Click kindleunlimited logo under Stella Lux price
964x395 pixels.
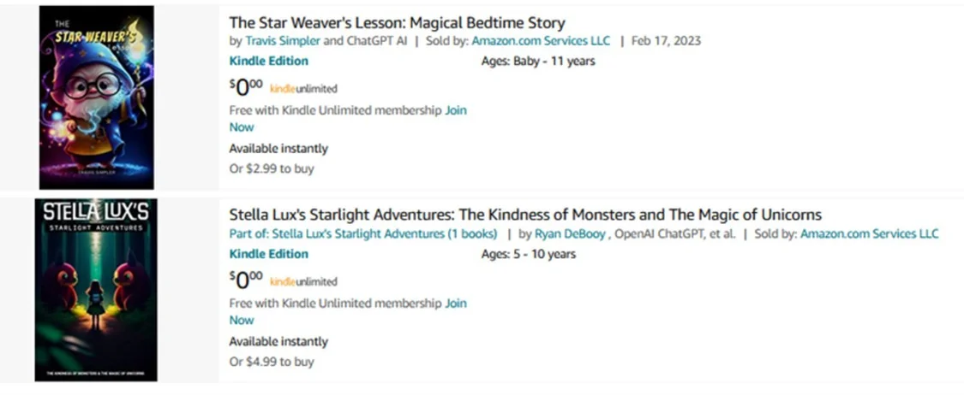[x=303, y=282]
